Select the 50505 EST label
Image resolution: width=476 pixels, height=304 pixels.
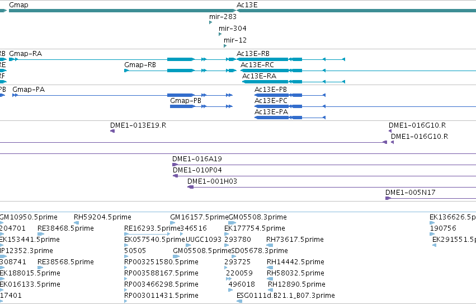tap(135, 251)
